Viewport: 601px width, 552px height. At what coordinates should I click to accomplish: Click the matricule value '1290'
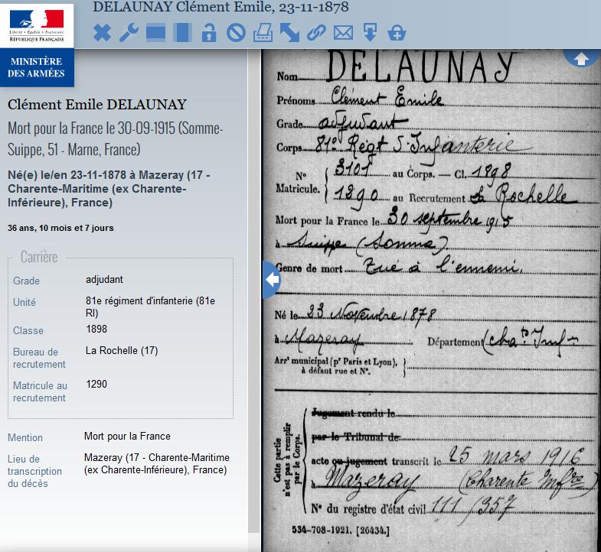click(x=96, y=385)
